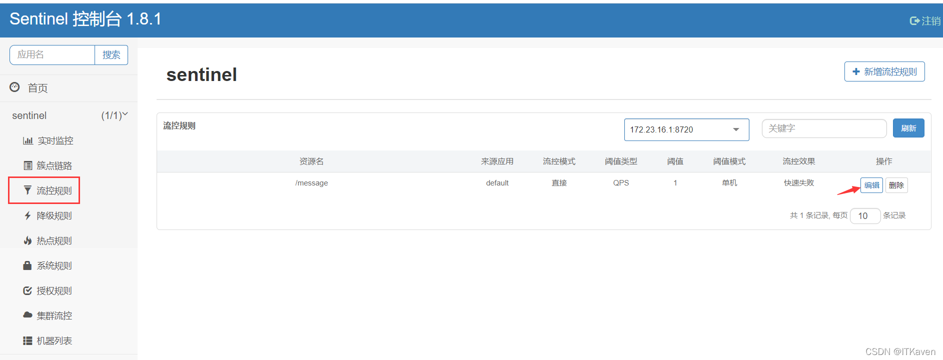Click the flame icon for 热点规则
The image size is (943, 360).
click(28, 240)
